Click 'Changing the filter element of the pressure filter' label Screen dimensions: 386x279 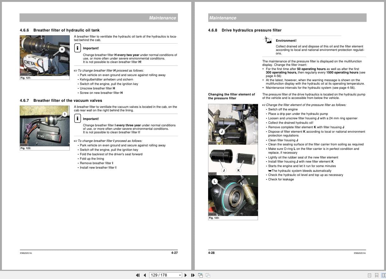(232, 96)
